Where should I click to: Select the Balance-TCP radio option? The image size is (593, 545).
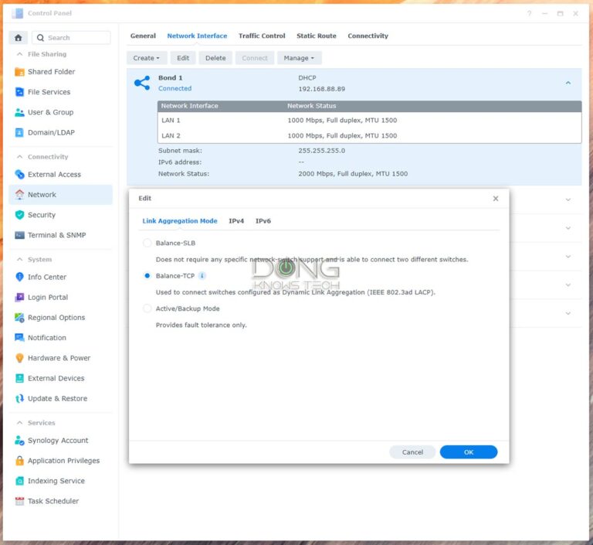click(147, 276)
